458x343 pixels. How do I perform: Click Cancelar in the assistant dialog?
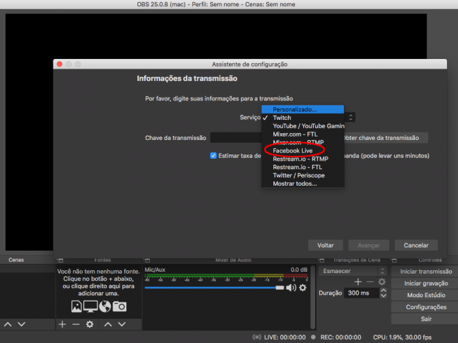coord(416,245)
